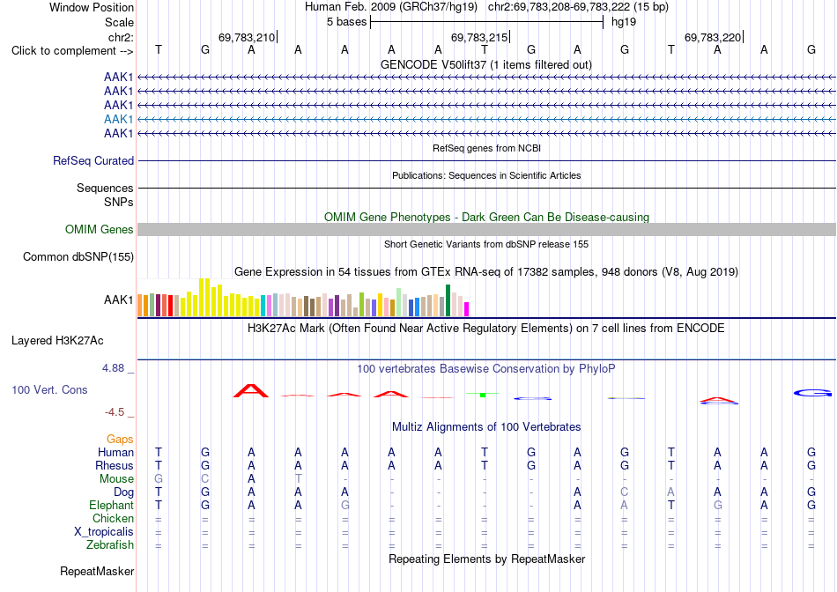This screenshot has height=592, width=837.
Task: Select the "Dog" species row label
Action: 123,492
